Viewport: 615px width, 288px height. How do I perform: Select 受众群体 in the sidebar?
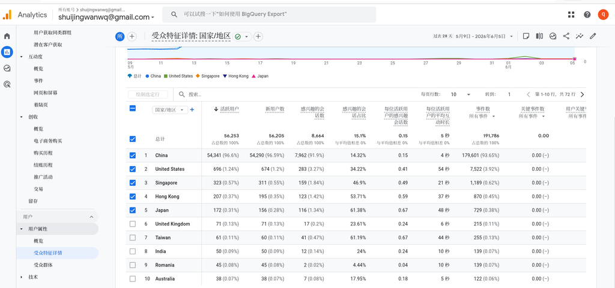pos(43,265)
